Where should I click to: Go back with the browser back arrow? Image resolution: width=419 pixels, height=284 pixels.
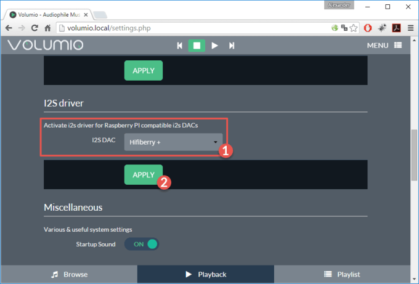9,28
